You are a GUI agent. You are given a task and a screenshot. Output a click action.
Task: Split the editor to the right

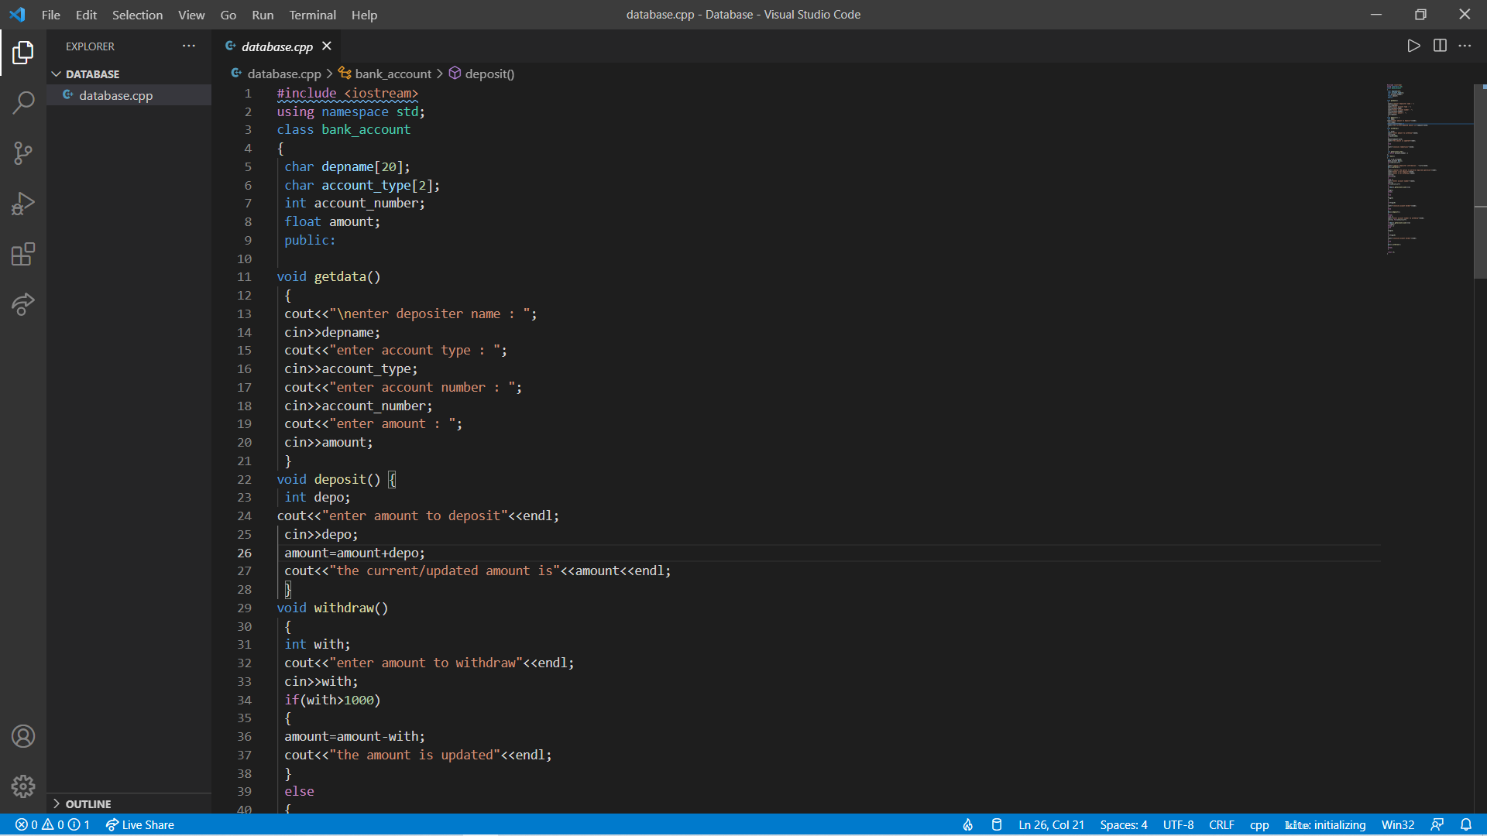[x=1440, y=46]
